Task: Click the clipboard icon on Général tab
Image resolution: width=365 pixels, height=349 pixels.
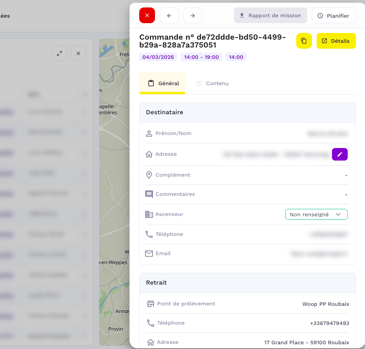Action: 151,83
